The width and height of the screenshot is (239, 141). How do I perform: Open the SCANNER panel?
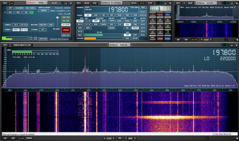click(19, 8)
